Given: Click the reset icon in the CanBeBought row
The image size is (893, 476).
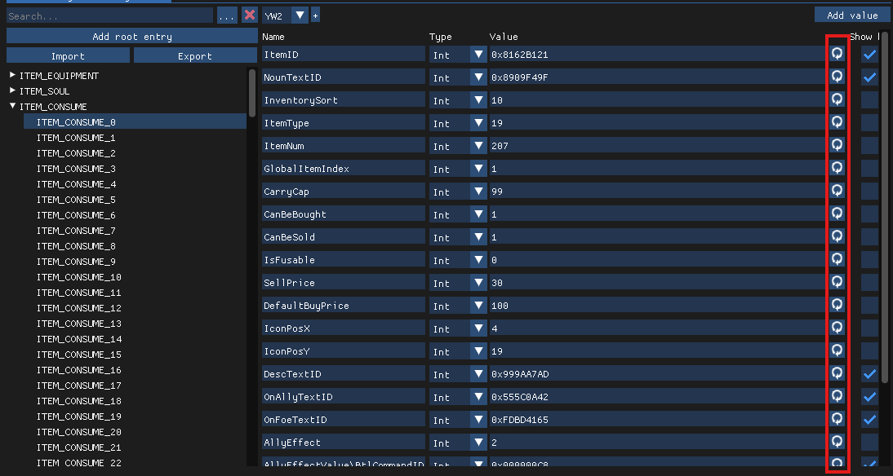Looking at the screenshot, I should [837, 213].
